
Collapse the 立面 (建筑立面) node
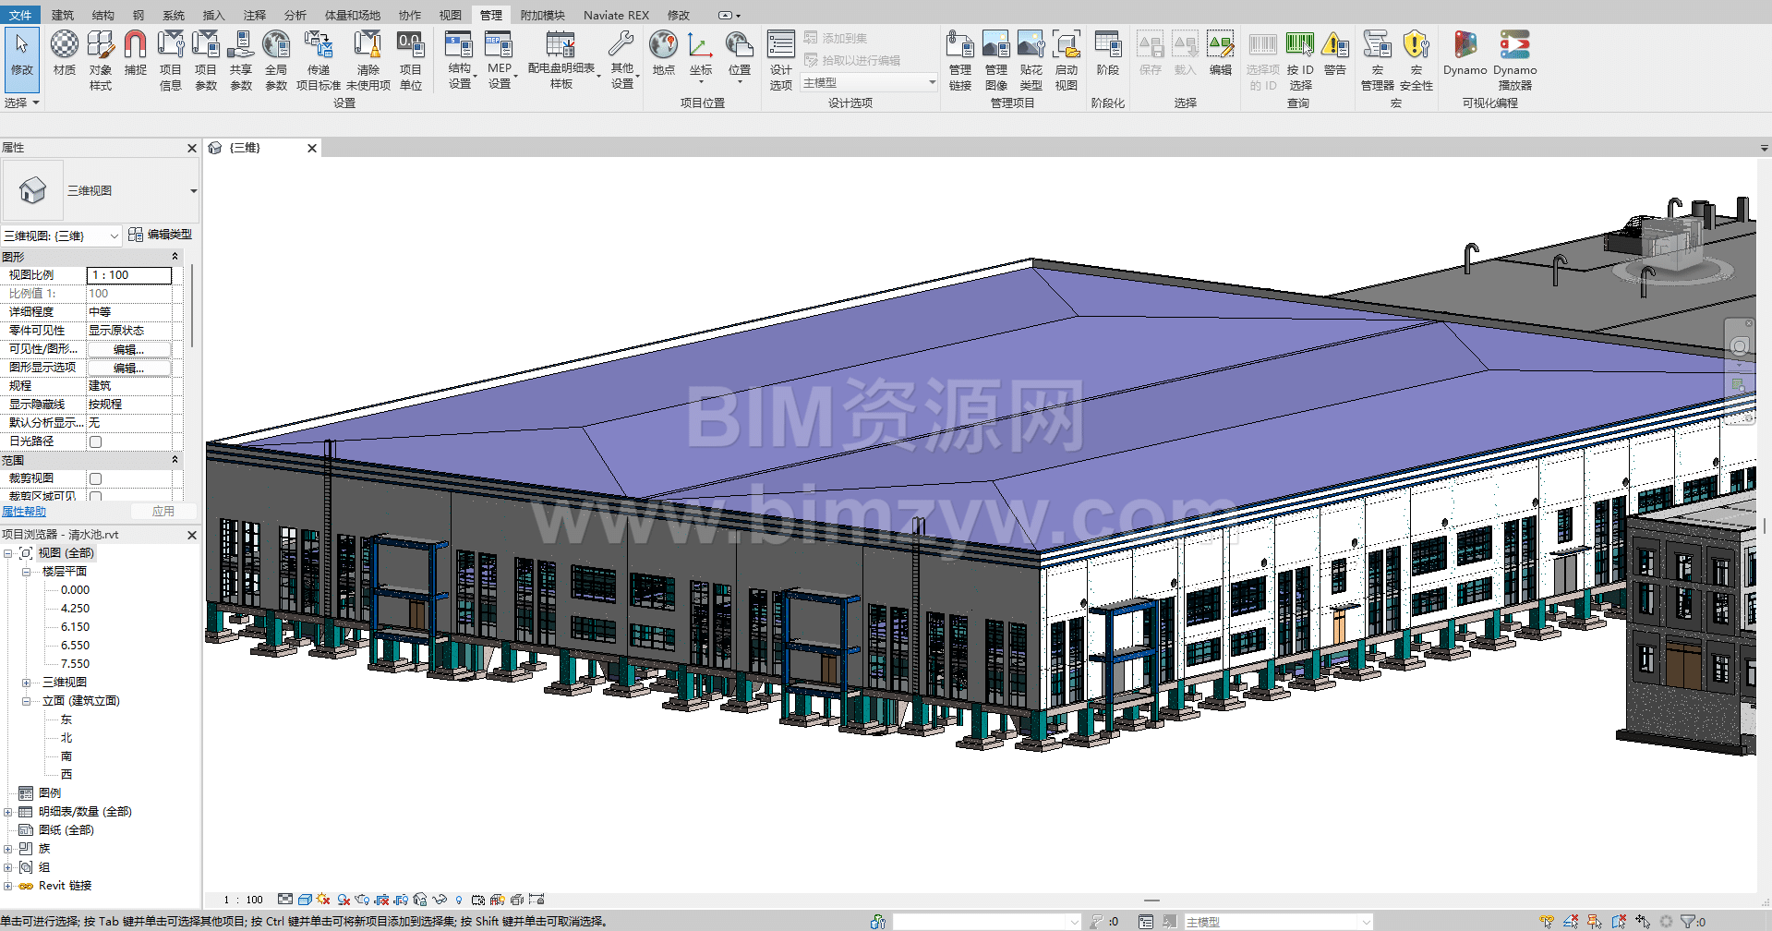(26, 701)
